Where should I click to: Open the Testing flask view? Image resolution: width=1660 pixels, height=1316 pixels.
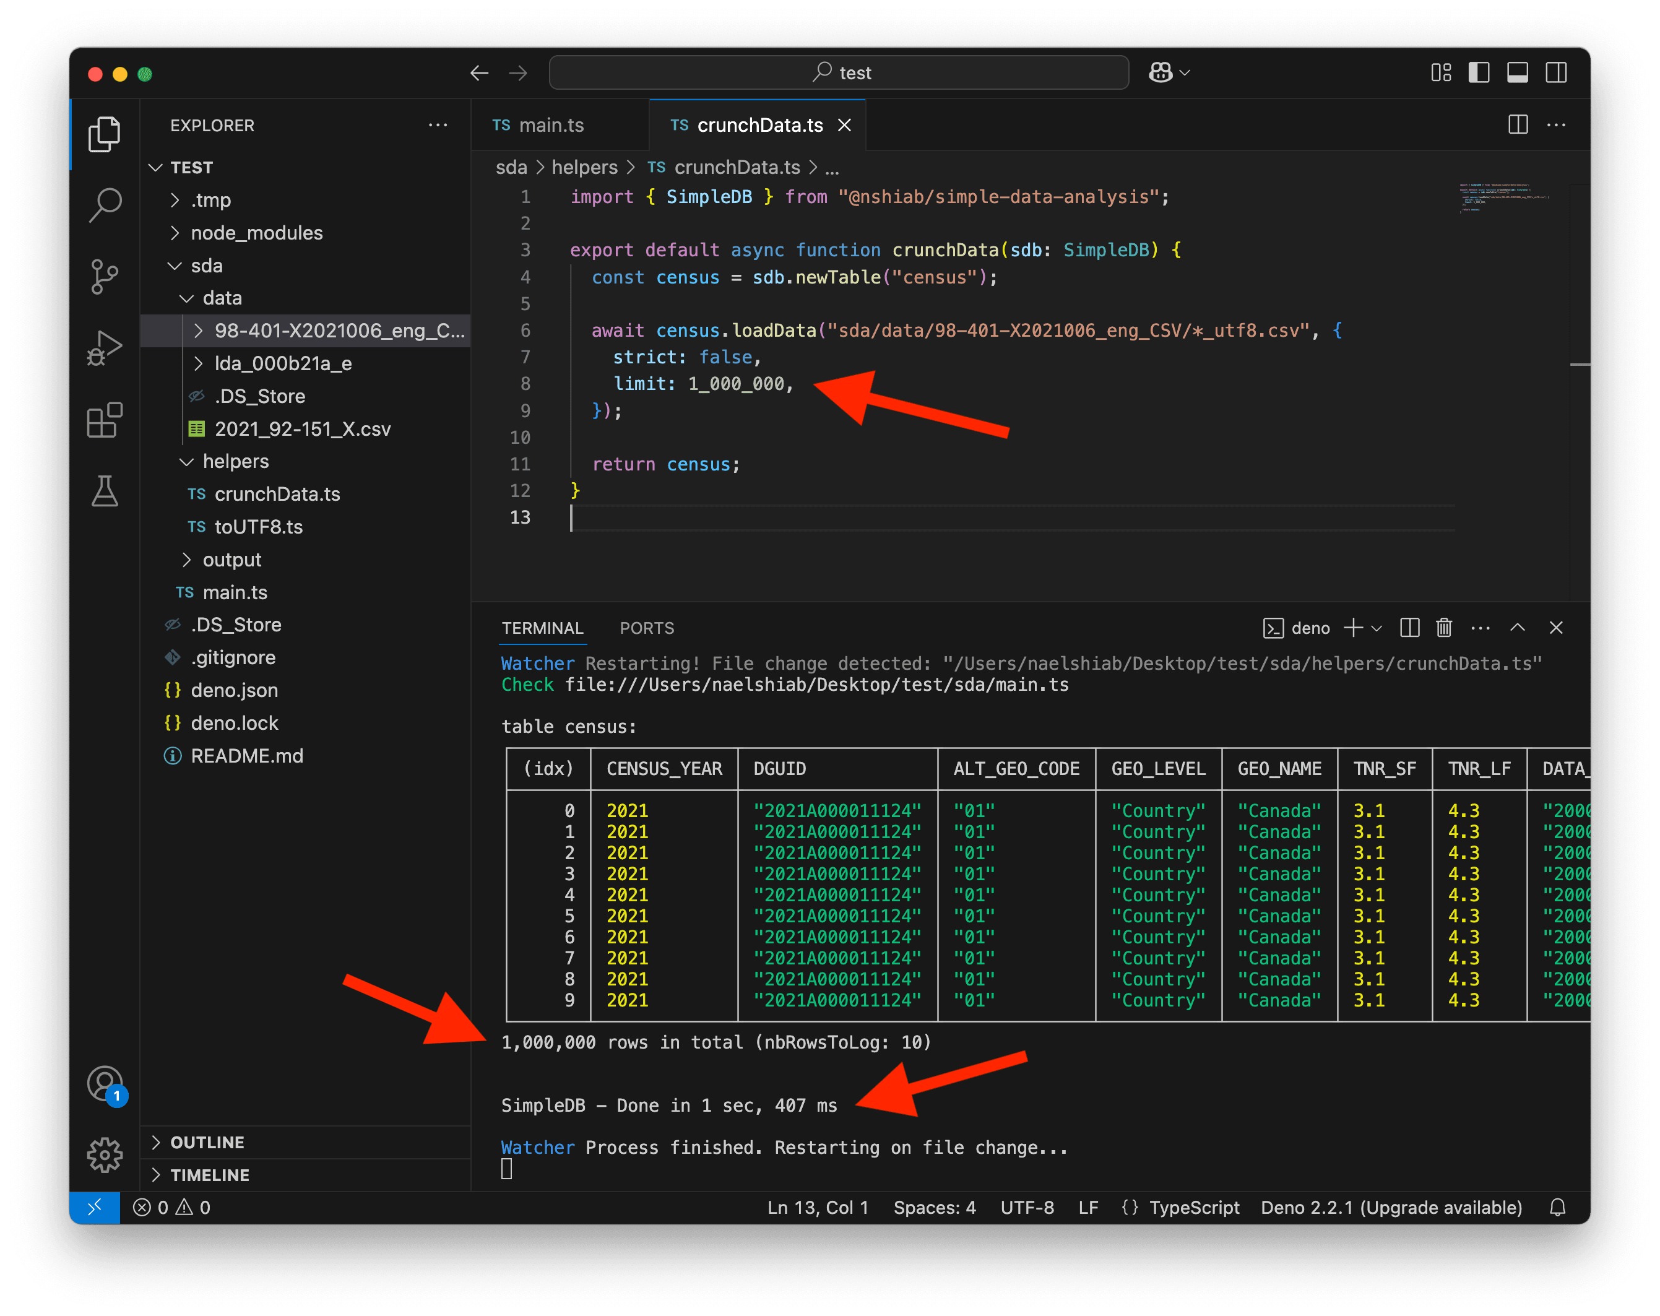[105, 490]
